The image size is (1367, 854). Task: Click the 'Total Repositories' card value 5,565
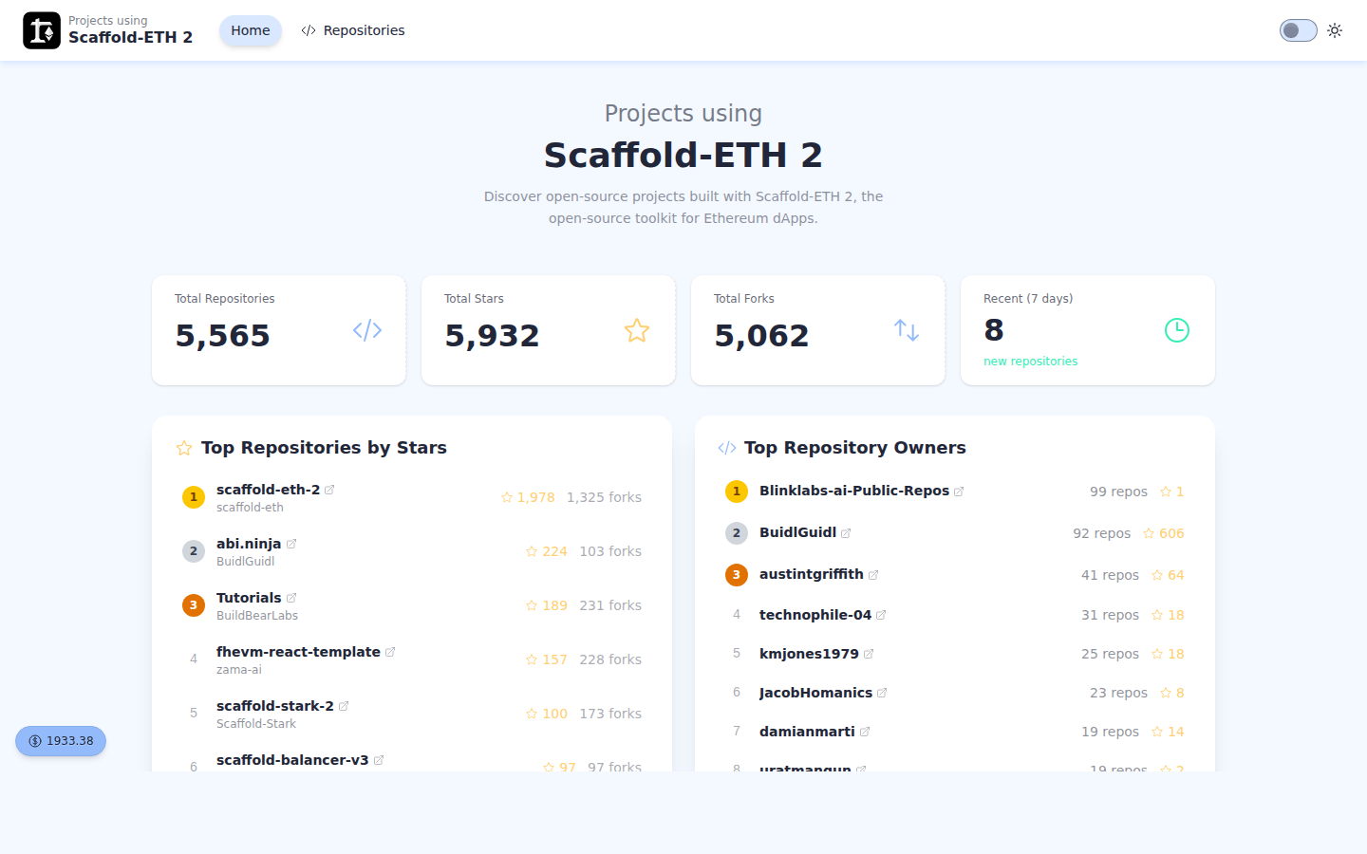(223, 336)
